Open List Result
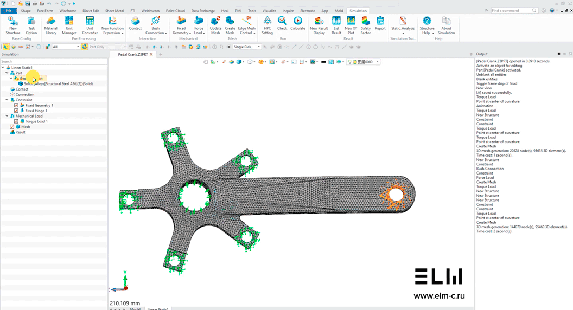Screen dimensions: 573x310 [336, 25]
